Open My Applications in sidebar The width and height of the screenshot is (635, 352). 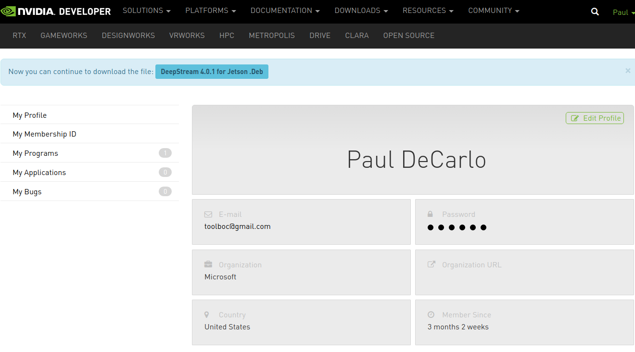point(89,172)
